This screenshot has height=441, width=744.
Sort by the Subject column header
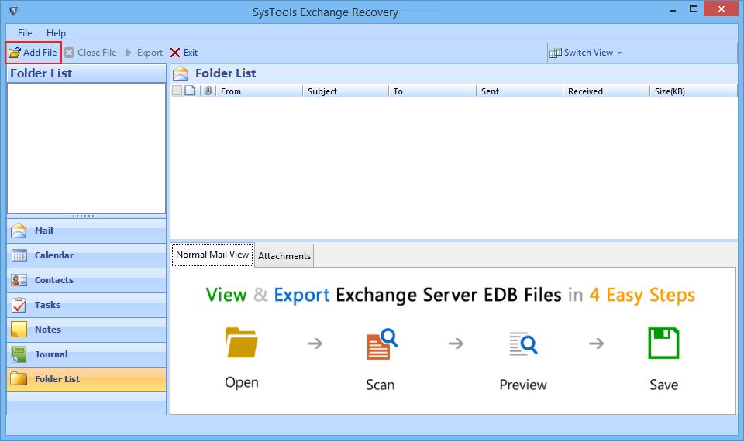(346, 91)
